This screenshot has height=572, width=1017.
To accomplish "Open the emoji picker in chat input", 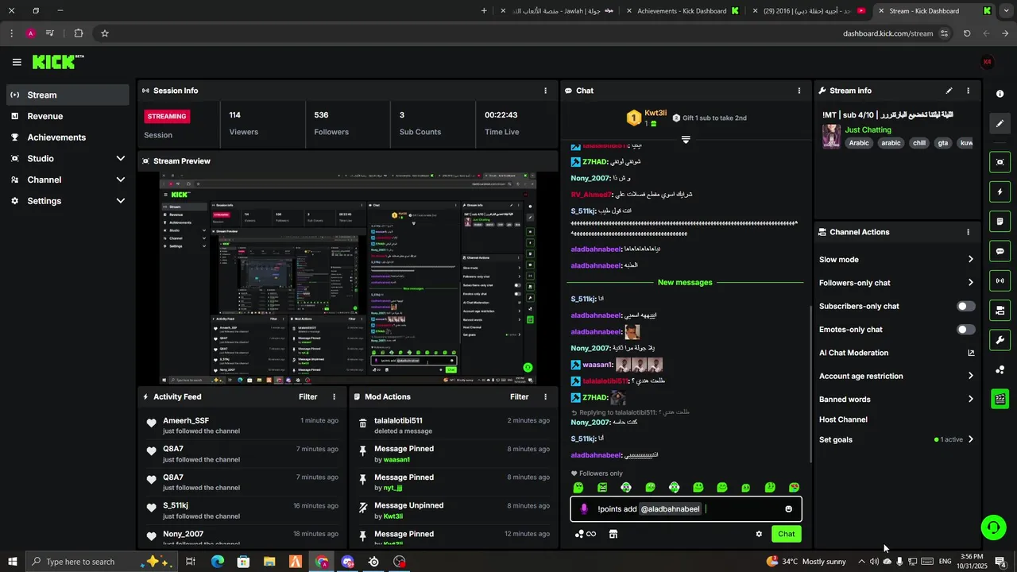I will (x=788, y=509).
